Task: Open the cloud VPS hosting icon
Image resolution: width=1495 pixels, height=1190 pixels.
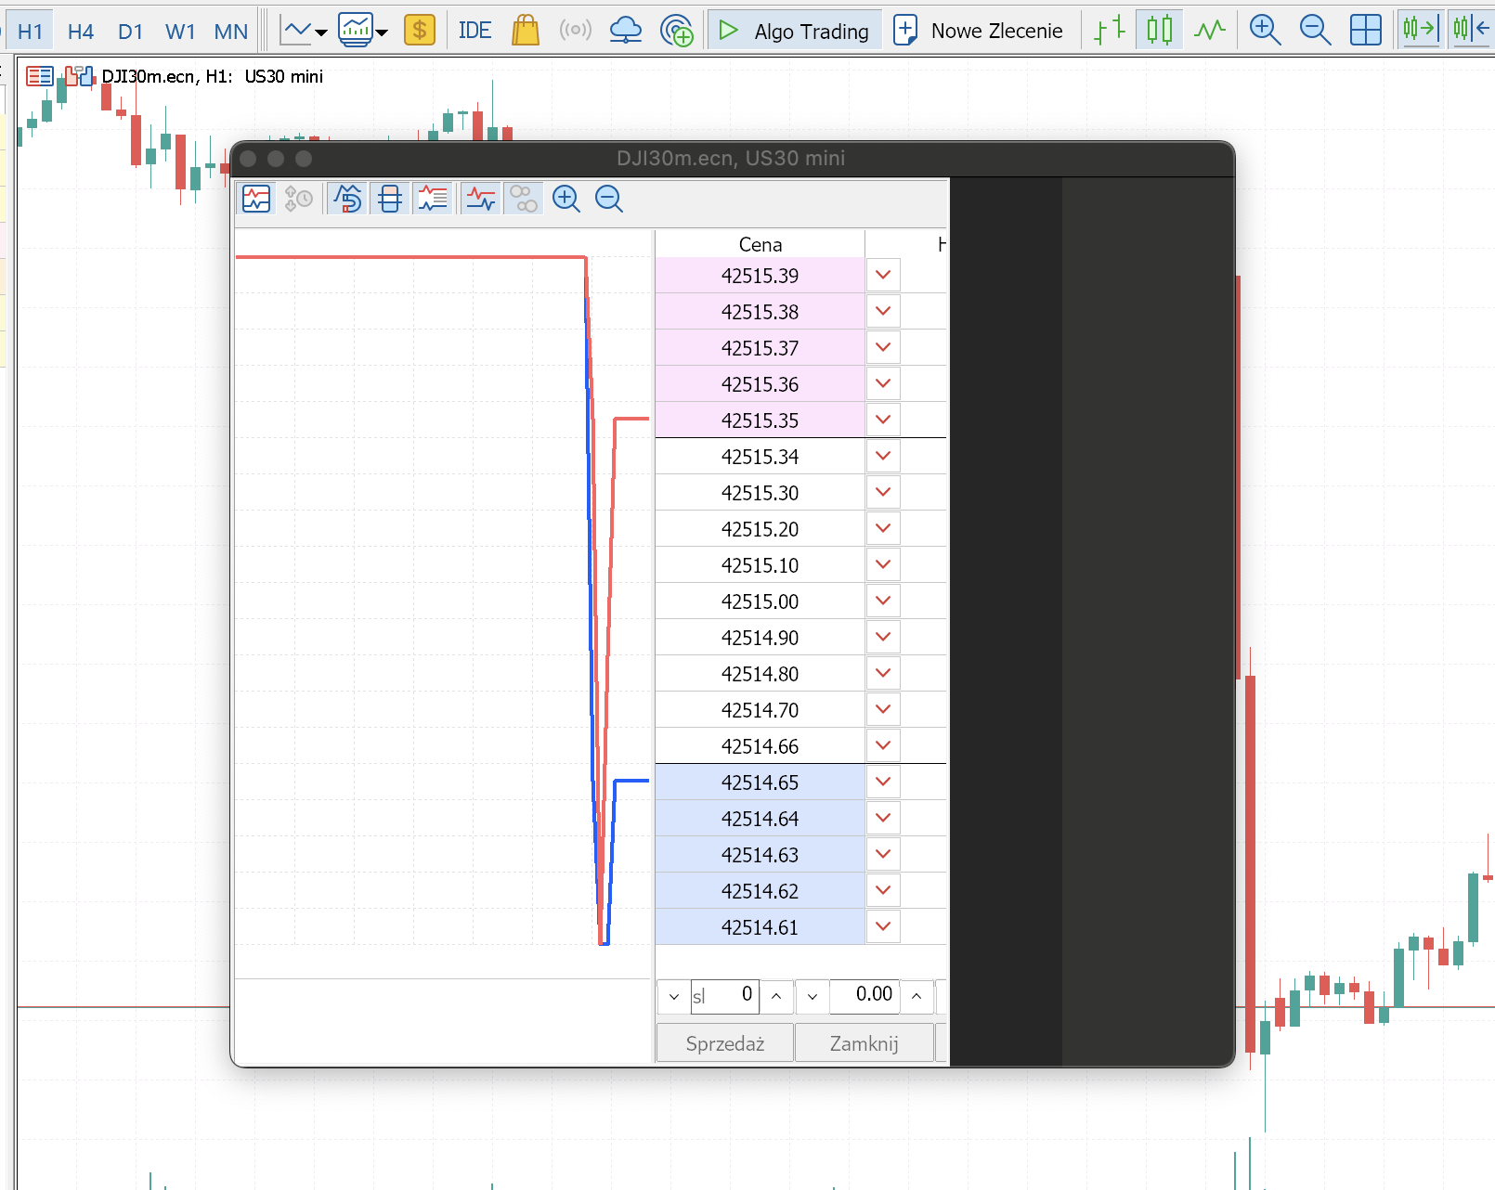Action: click(626, 31)
